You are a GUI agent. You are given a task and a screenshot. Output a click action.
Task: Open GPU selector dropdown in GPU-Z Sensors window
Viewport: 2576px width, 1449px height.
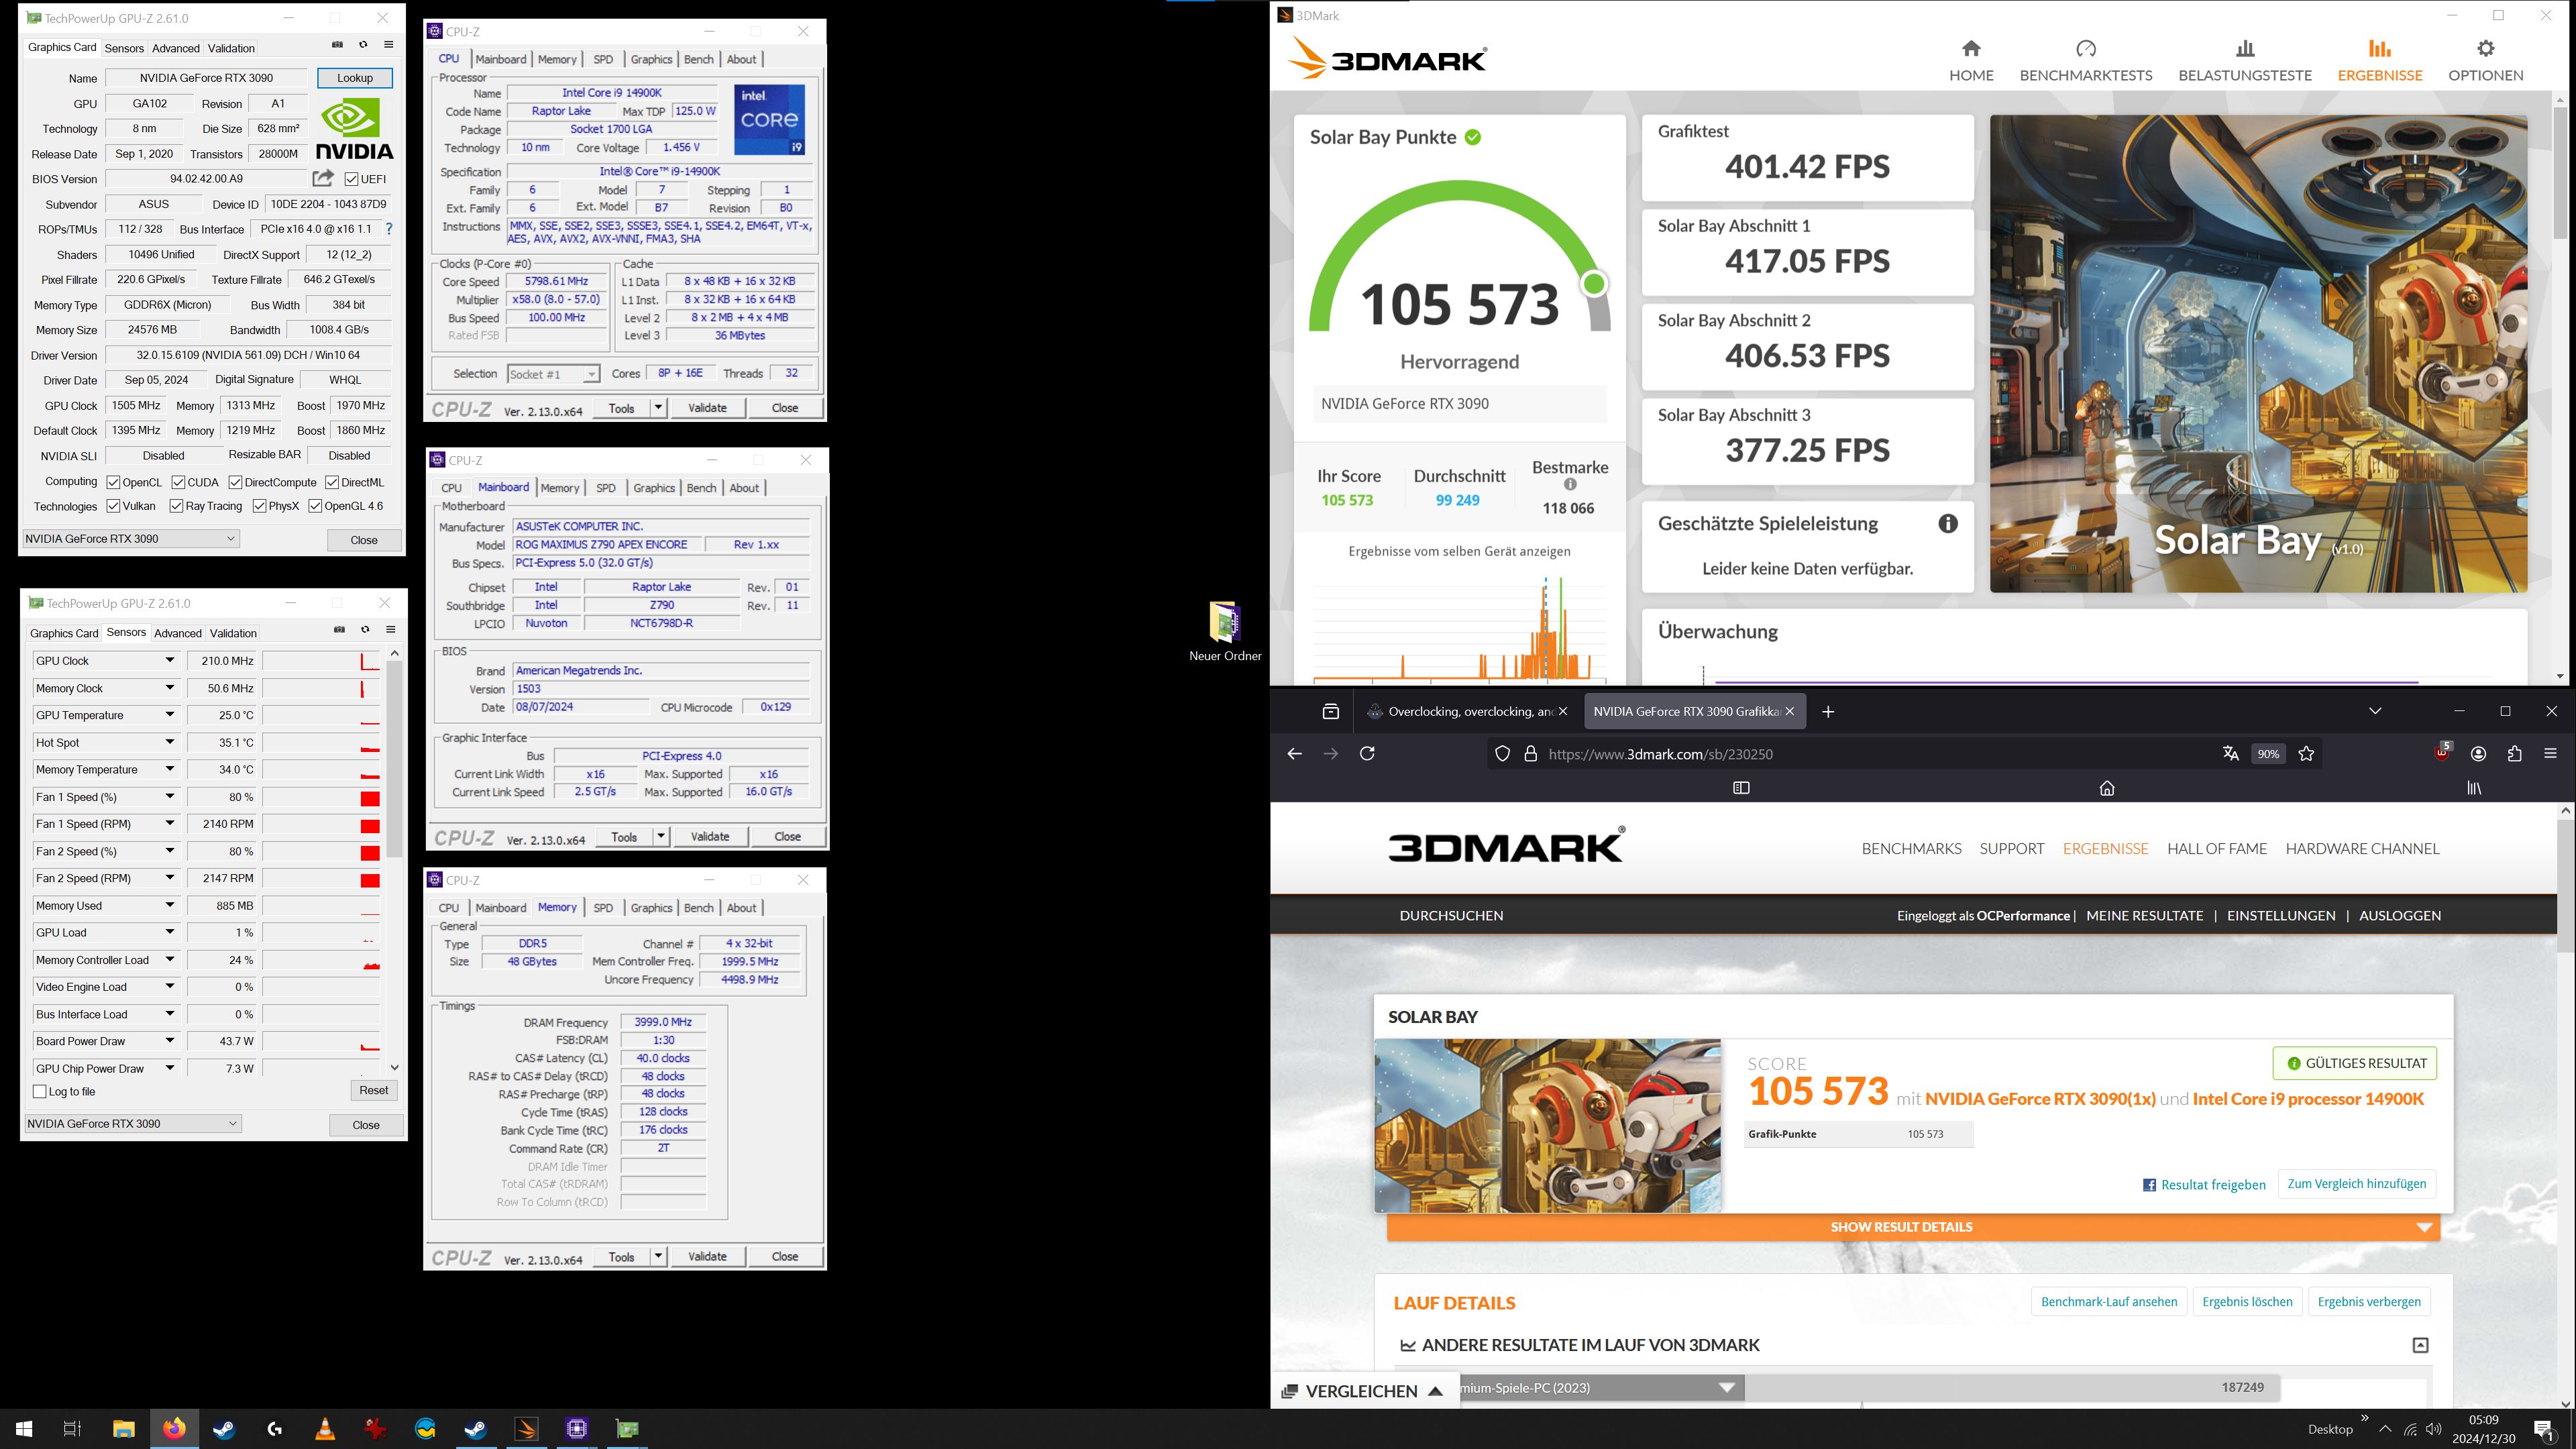(132, 1123)
